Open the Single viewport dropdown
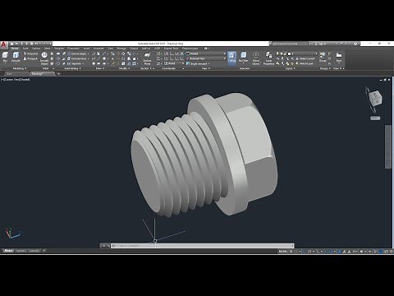Viewport: 394px width, 296px height. [198, 63]
